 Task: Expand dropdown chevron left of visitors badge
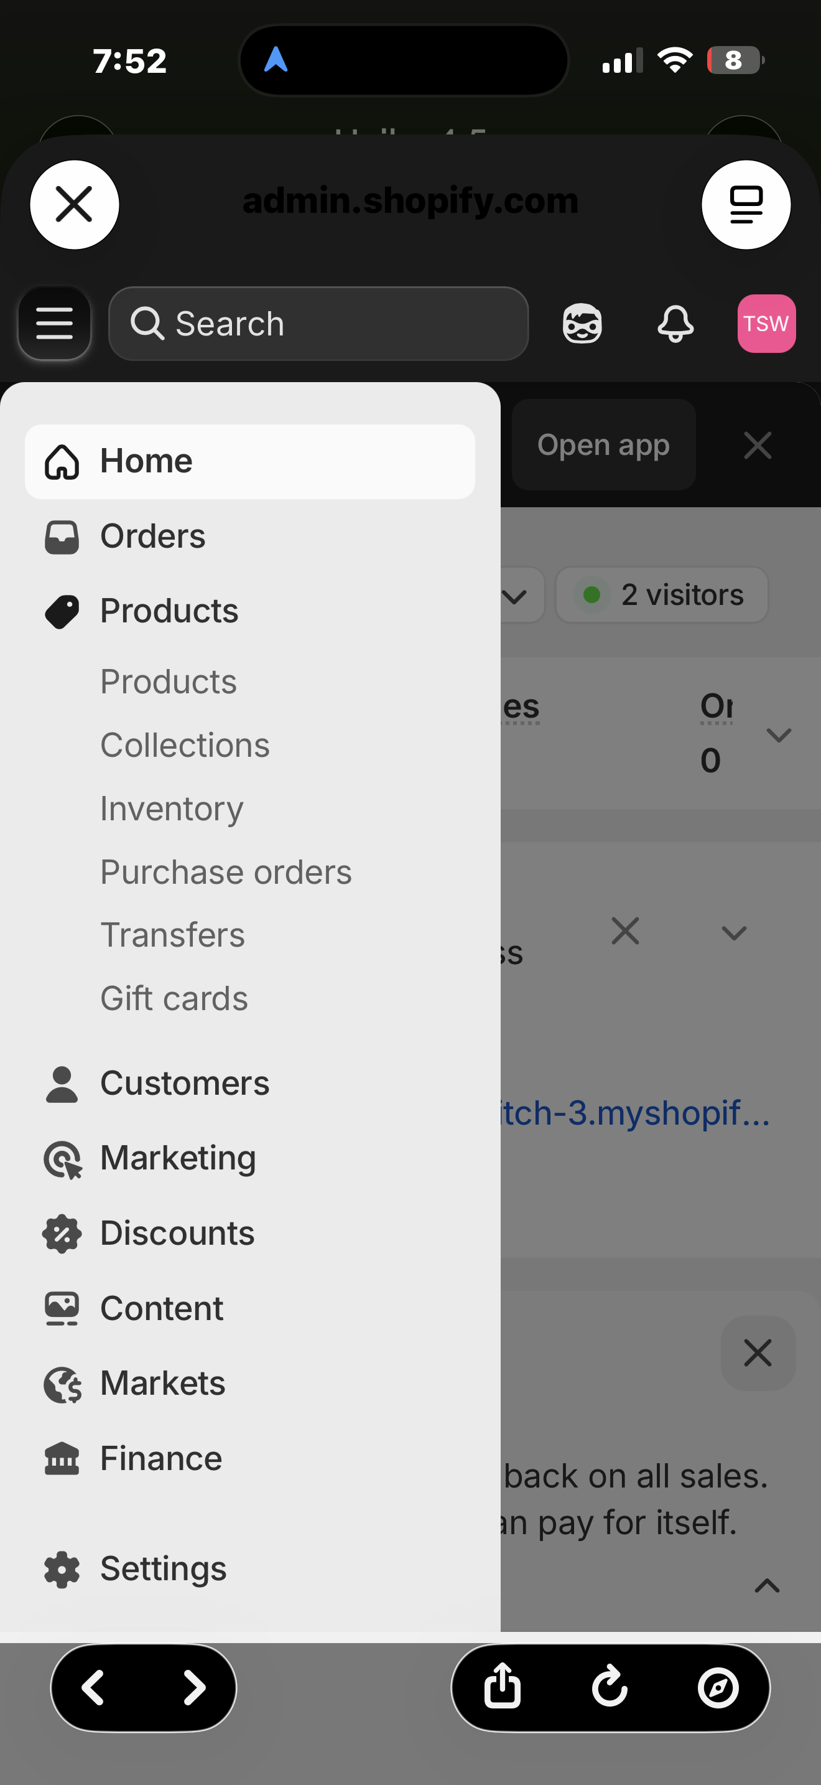[x=514, y=595]
